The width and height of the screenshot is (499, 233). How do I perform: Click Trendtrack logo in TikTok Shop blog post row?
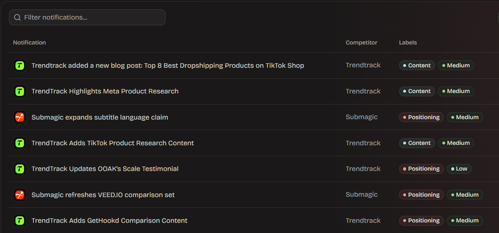point(20,65)
